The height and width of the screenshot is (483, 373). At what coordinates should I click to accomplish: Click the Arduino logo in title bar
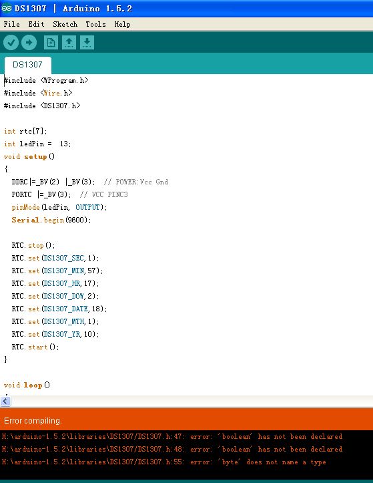(7, 8)
